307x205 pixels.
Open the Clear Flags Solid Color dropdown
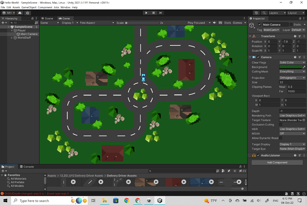click(292, 62)
